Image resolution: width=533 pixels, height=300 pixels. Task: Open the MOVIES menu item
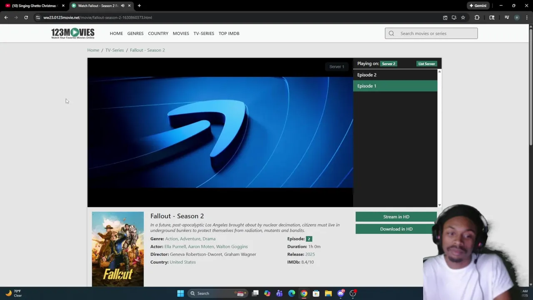coord(181,33)
